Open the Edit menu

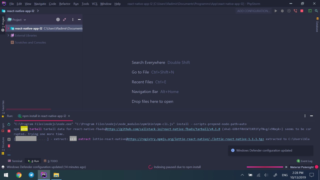[x=19, y=4]
